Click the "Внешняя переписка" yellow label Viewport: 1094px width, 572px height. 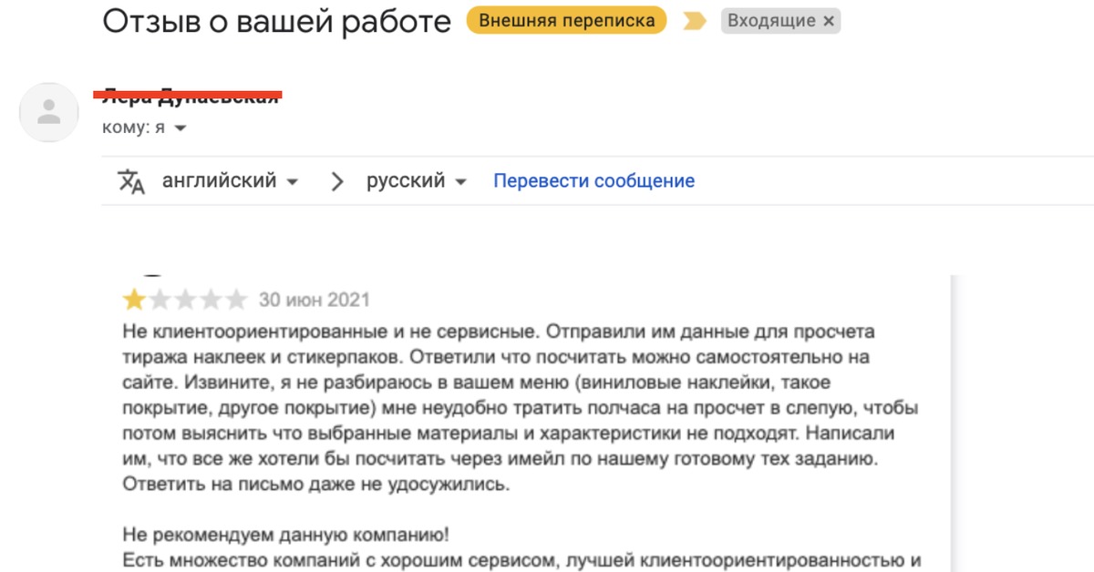click(566, 21)
